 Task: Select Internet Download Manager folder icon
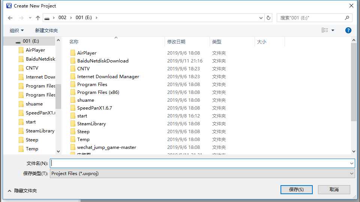coord(73,76)
